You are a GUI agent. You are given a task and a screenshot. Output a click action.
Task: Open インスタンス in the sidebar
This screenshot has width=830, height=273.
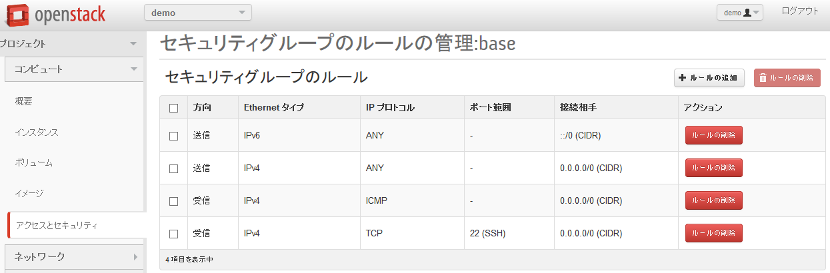[x=37, y=133]
